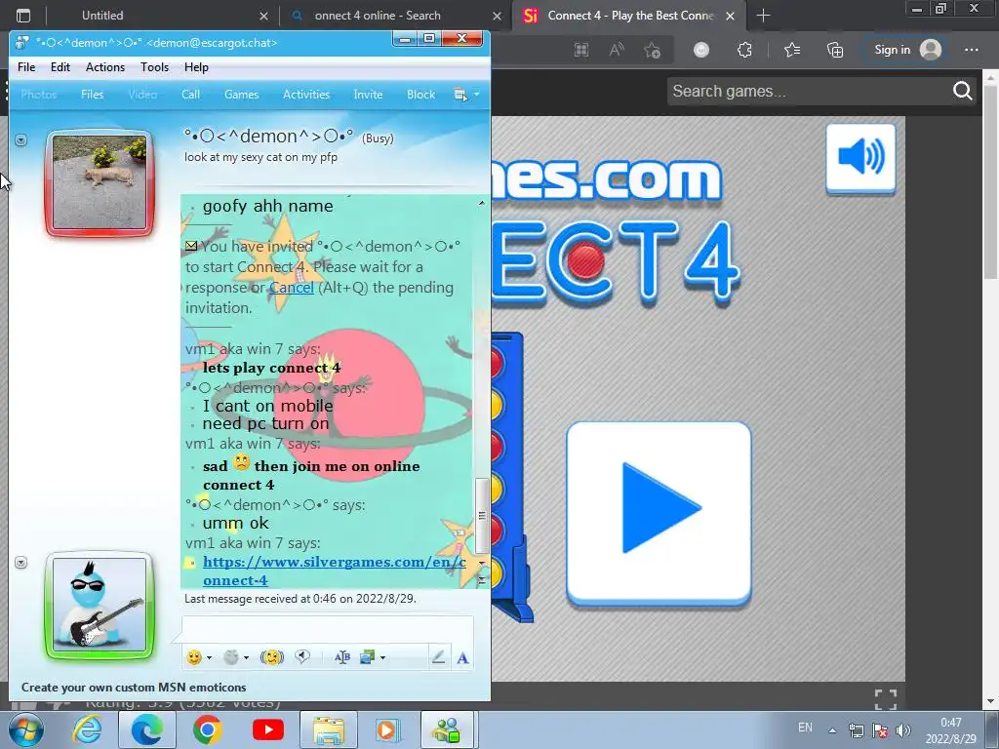Expand the emoticon picker dropdown arrow

point(209,658)
